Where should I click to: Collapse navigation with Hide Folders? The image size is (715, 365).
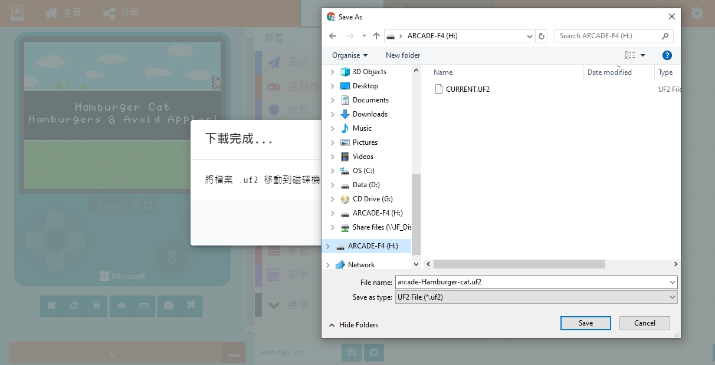pos(353,325)
